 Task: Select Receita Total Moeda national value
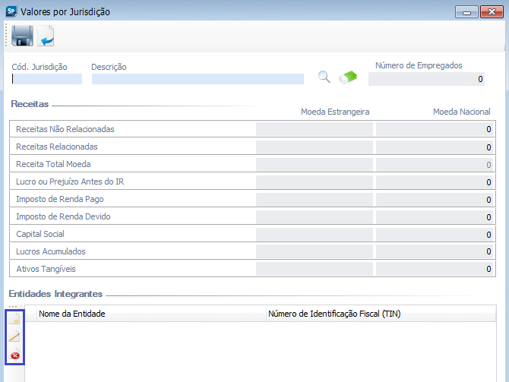coord(435,165)
